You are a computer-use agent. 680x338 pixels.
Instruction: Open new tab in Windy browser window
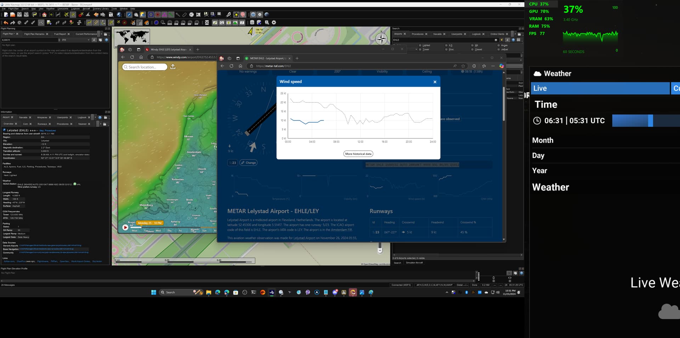click(x=198, y=50)
